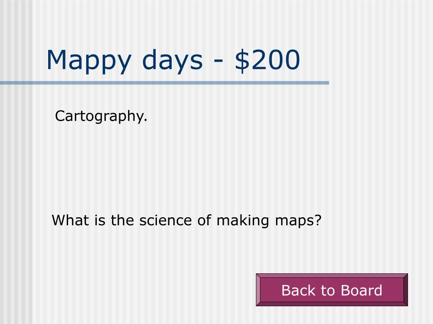
Task: Click the "Cartography." clue text
Action: [x=101, y=116]
